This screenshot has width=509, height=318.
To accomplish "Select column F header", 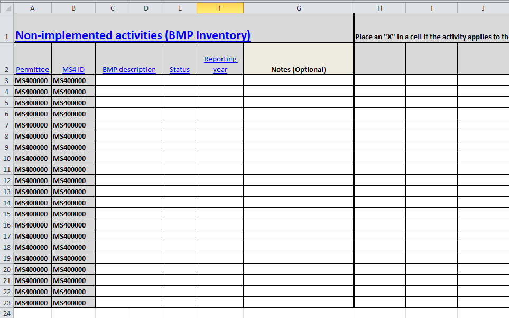I will point(220,8).
